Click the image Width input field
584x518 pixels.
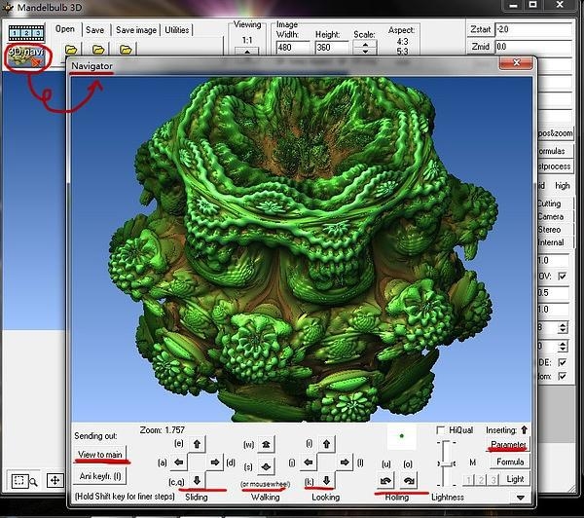[x=293, y=45]
